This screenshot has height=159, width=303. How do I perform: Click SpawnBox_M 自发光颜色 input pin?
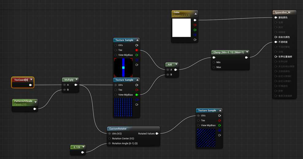276,37
